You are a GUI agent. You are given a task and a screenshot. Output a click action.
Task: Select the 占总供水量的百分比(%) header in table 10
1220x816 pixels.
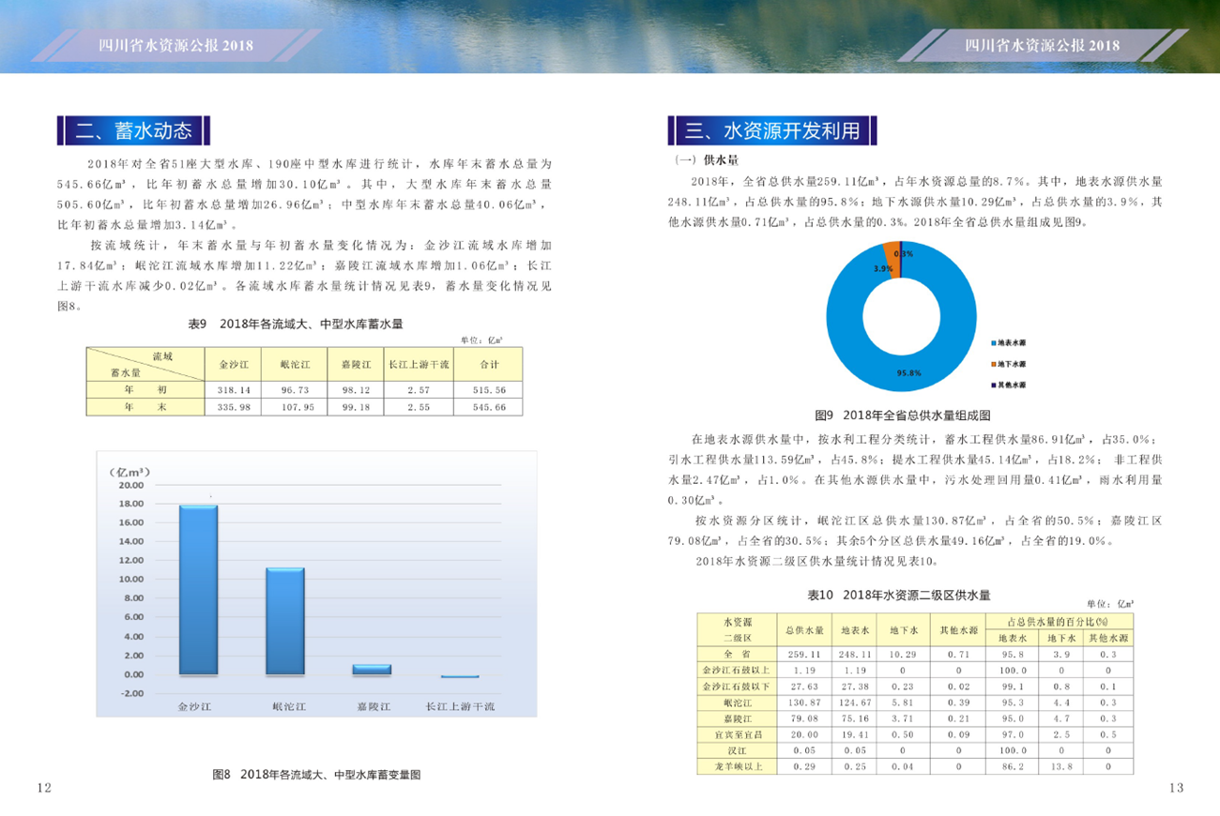[x=1058, y=622]
